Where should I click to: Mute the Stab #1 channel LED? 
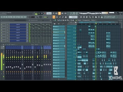coord(2,38)
